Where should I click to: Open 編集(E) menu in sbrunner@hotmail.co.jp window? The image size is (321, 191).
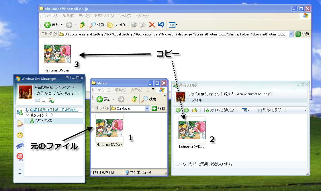[x=68, y=16]
